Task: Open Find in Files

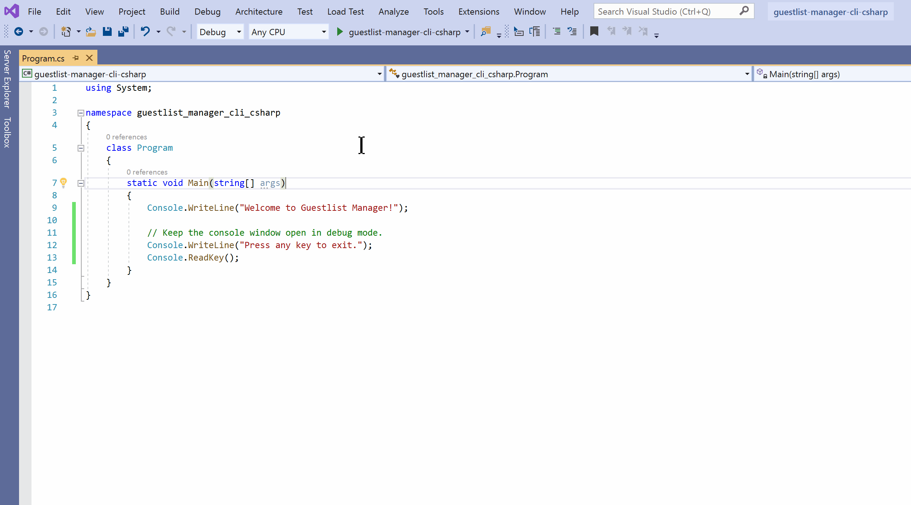Action: pos(485,31)
